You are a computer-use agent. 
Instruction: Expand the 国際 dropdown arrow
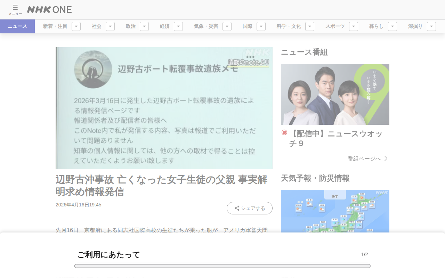click(261, 26)
